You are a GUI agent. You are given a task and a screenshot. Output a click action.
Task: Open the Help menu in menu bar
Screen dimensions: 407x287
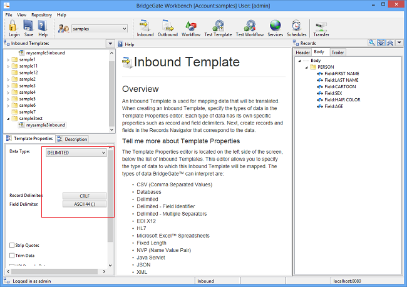61,15
